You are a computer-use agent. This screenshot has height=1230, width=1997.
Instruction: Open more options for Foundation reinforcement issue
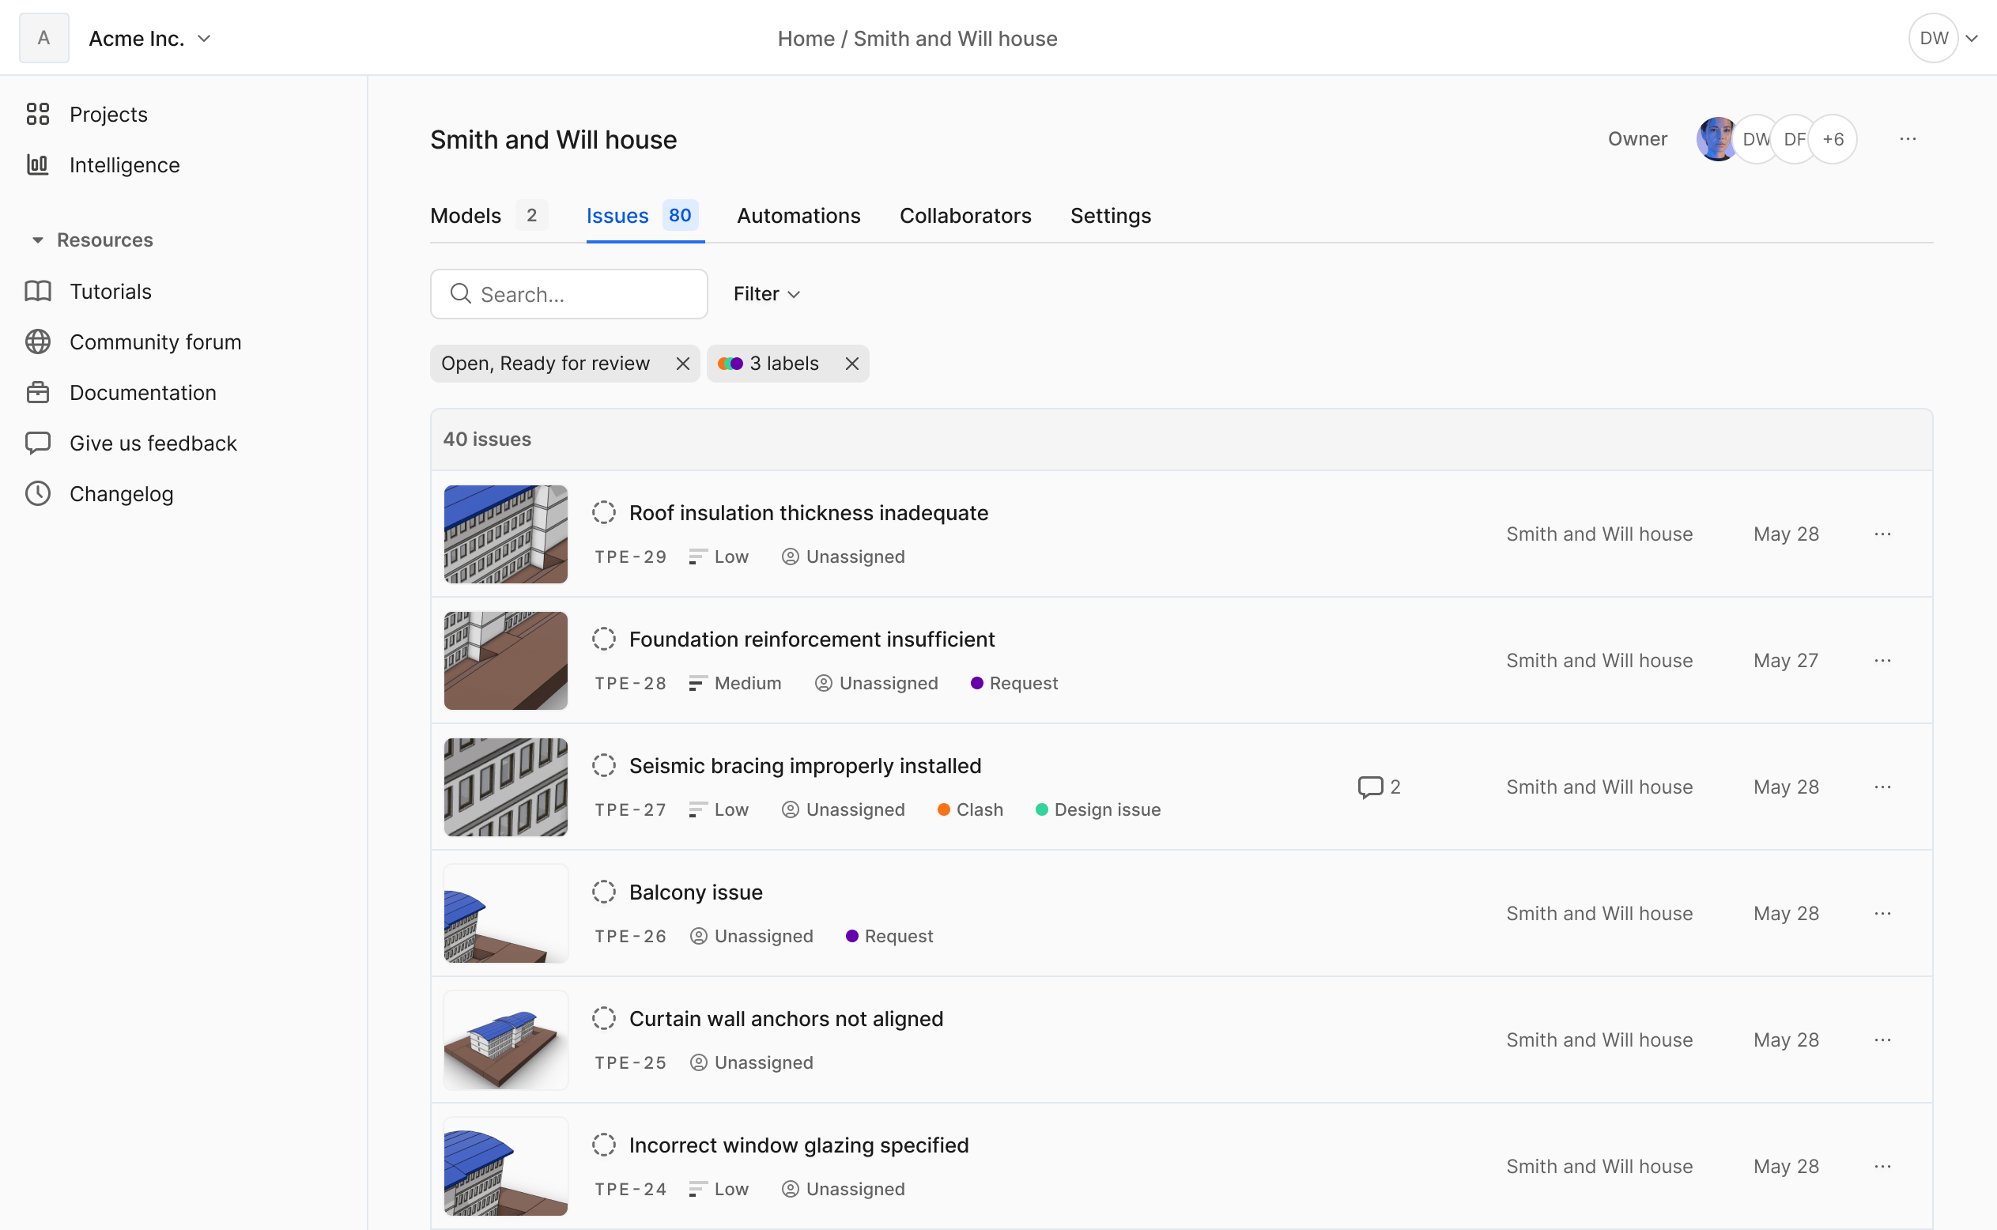(x=1882, y=661)
